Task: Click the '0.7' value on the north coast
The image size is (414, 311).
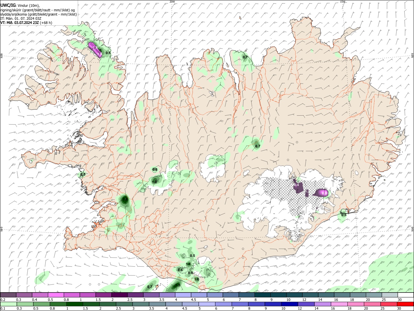Action: (x=245, y=57)
